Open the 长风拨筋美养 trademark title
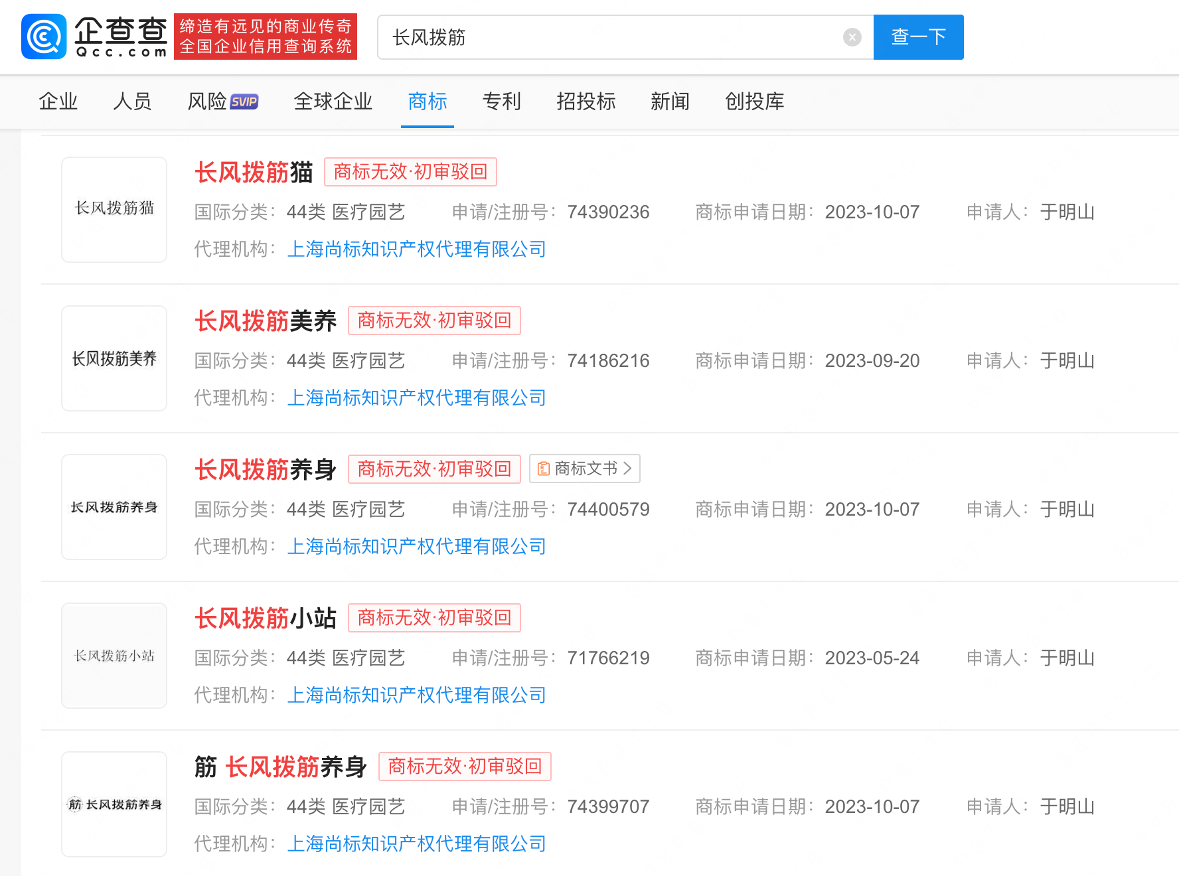 click(x=266, y=321)
